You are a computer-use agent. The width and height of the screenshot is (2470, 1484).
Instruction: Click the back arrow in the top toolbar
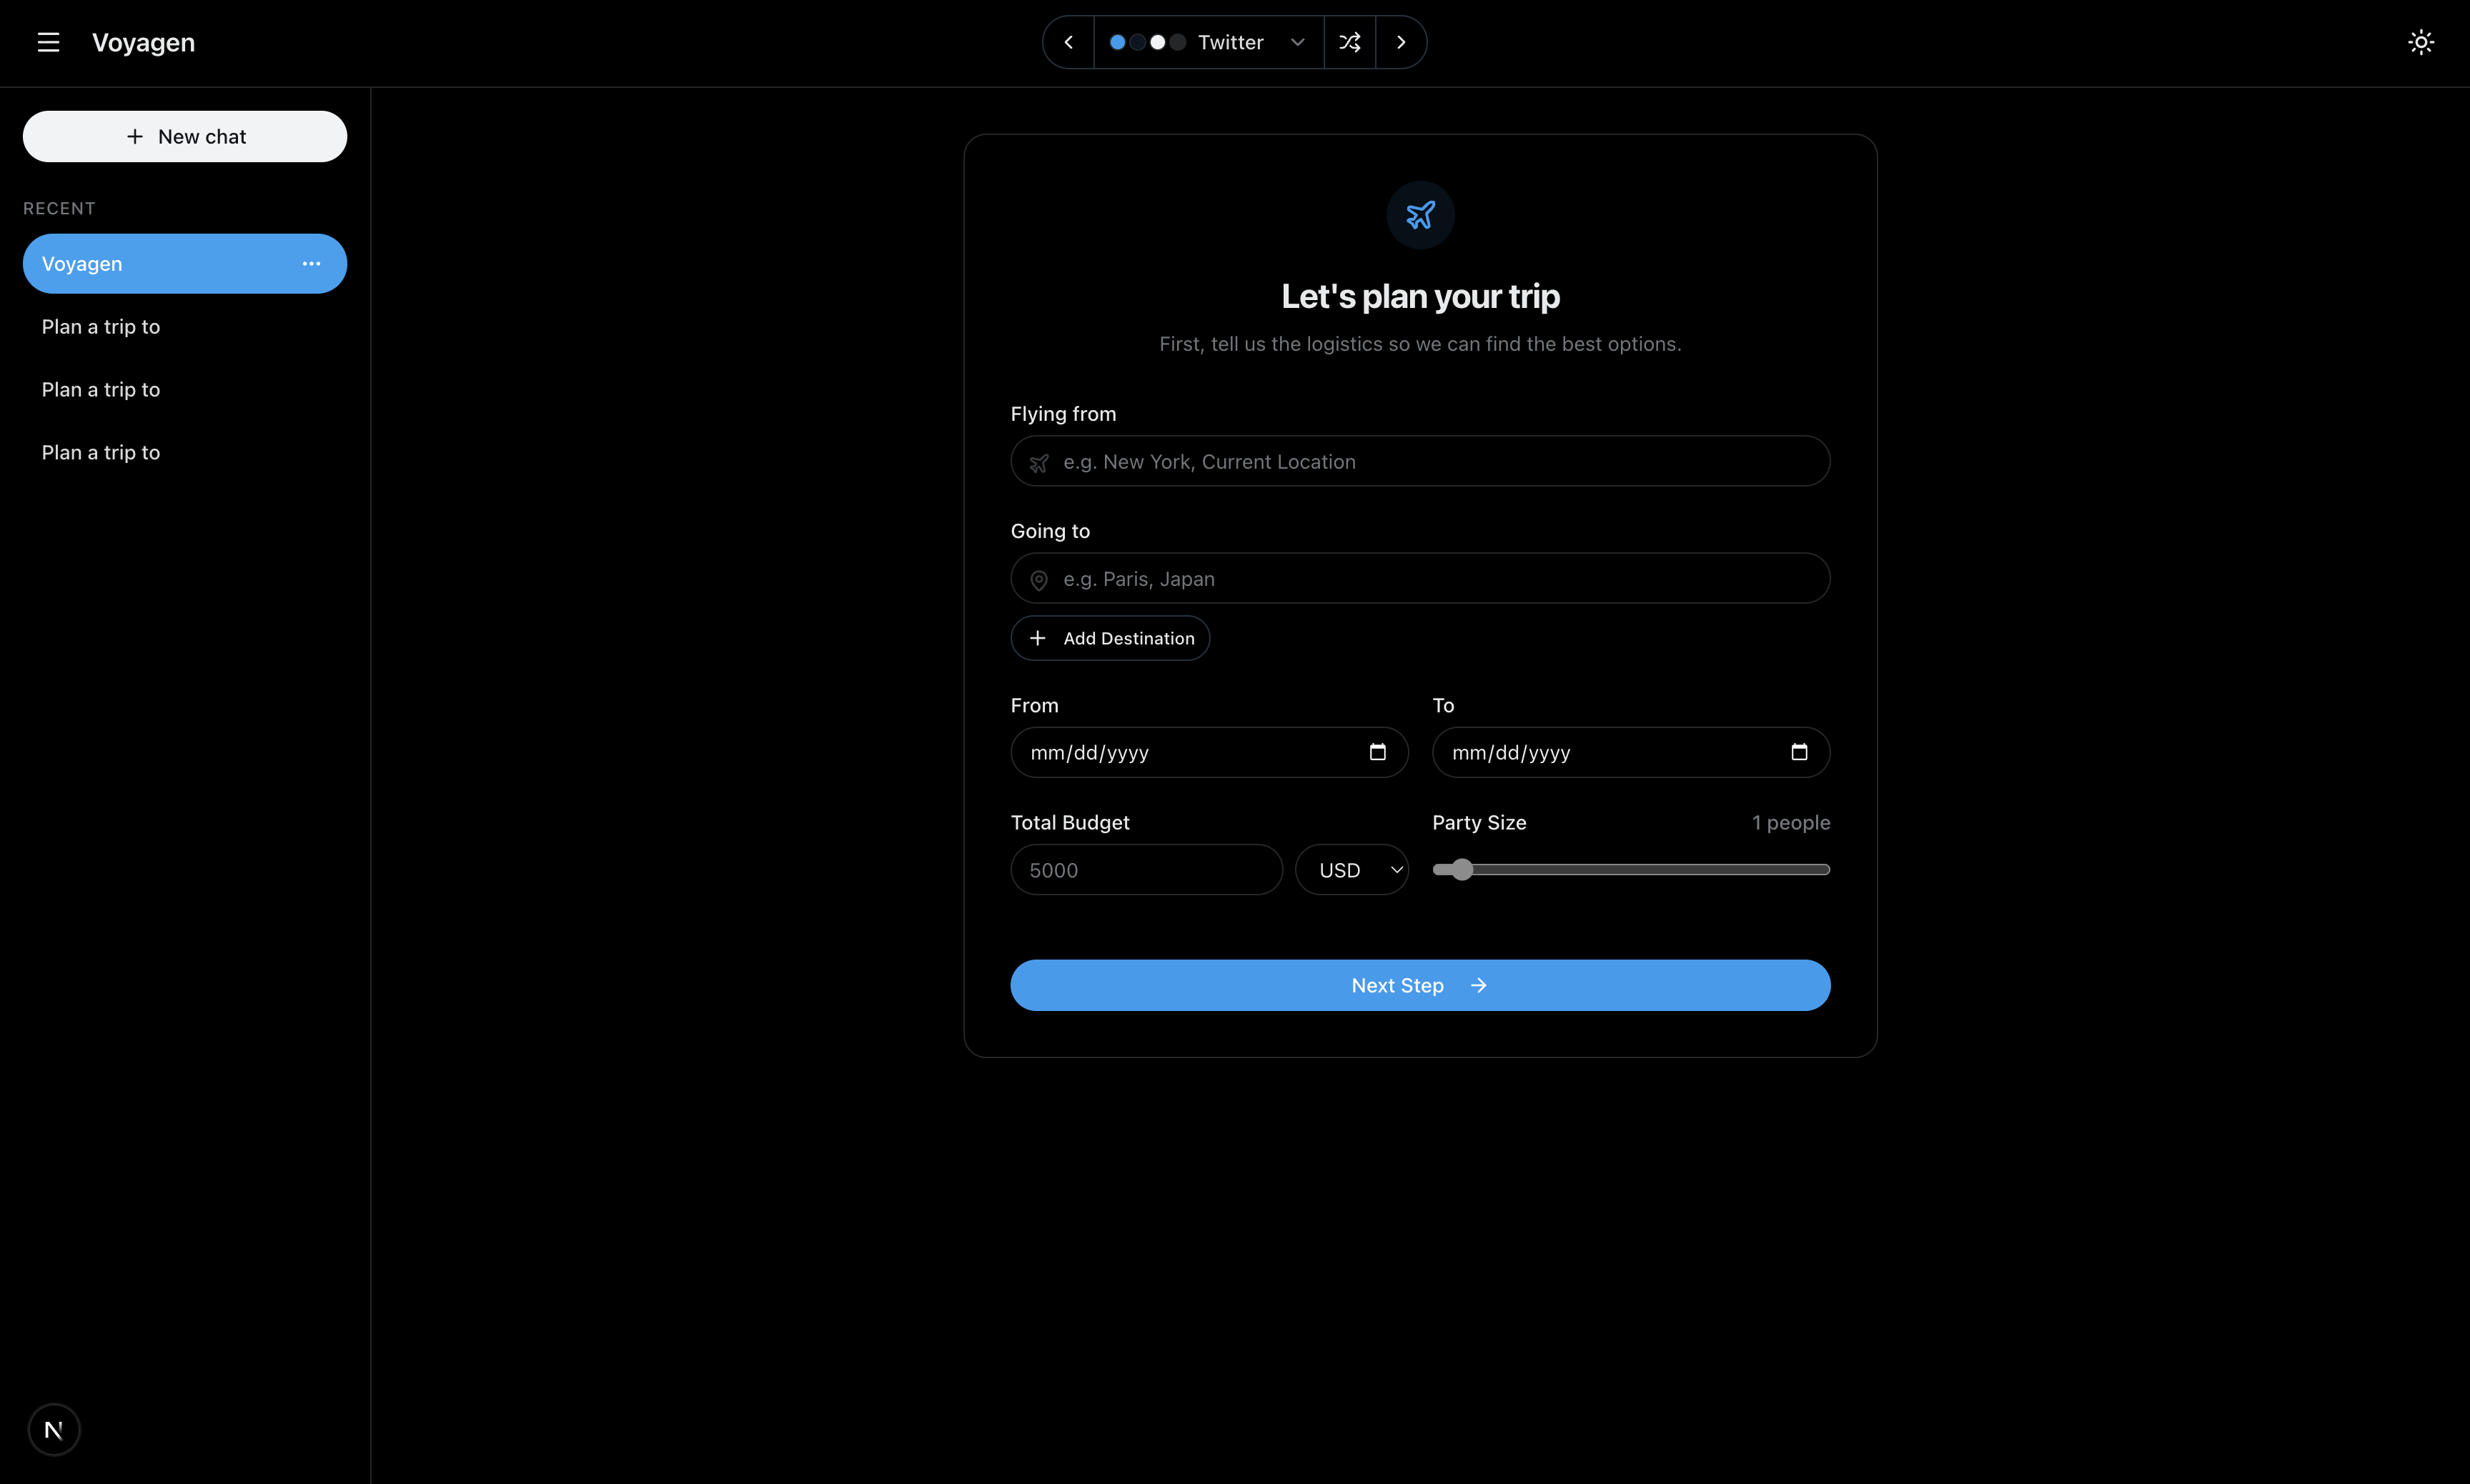point(1066,42)
